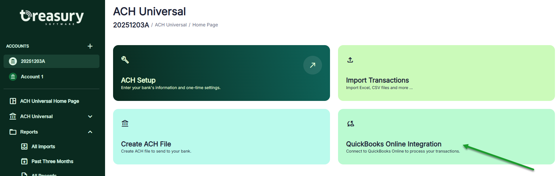Expand the ACH Universal sidebar menu chevron
The image size is (560, 176).
[90, 116]
